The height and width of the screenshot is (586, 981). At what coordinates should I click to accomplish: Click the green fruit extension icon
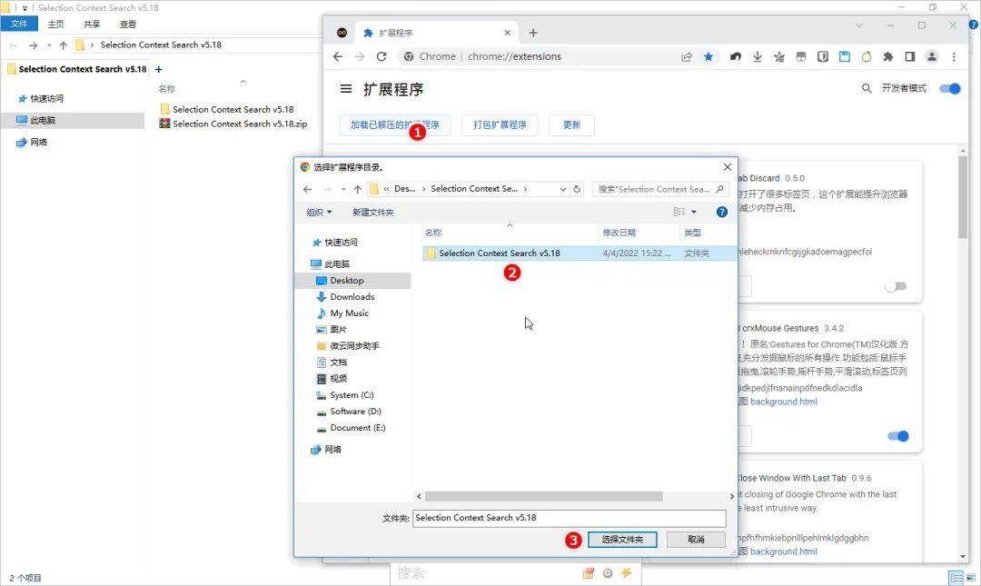(x=867, y=57)
